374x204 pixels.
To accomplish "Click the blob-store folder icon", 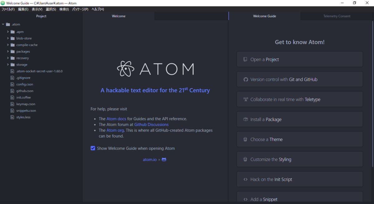I will 13,38.
